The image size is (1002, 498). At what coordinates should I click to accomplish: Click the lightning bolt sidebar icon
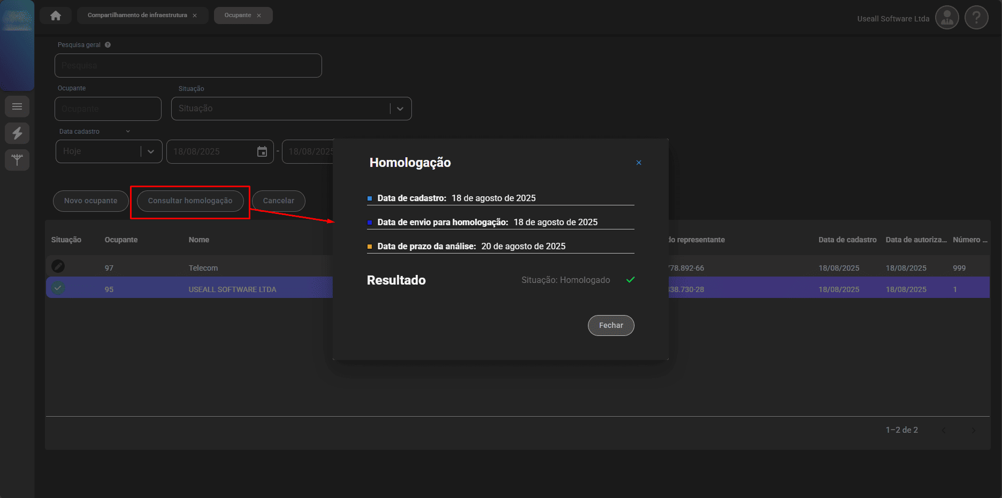pyautogui.click(x=17, y=133)
